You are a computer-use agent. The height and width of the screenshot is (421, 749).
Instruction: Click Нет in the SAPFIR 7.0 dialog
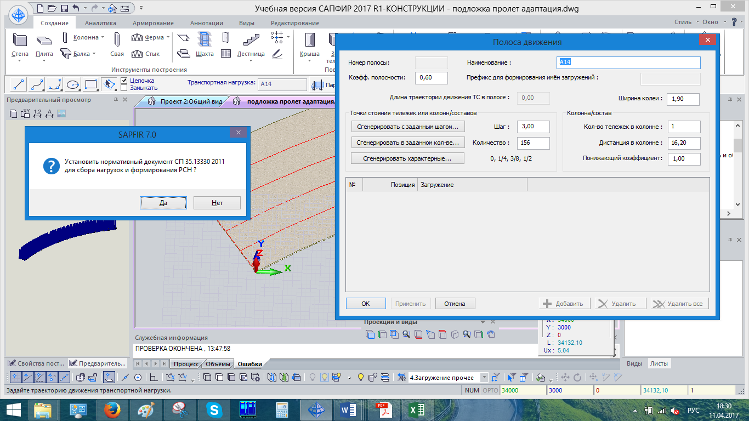pyautogui.click(x=217, y=203)
